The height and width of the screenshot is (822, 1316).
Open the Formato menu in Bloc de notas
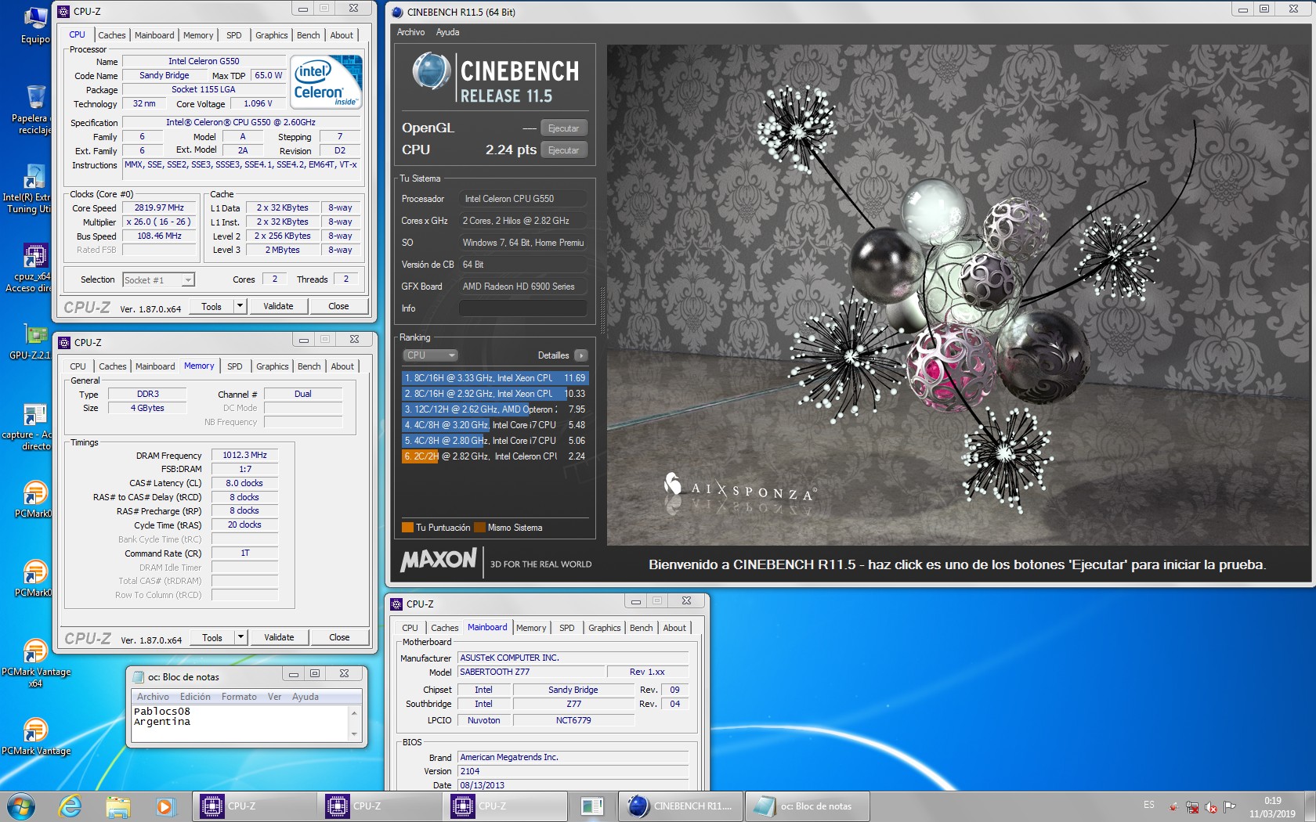tap(239, 697)
